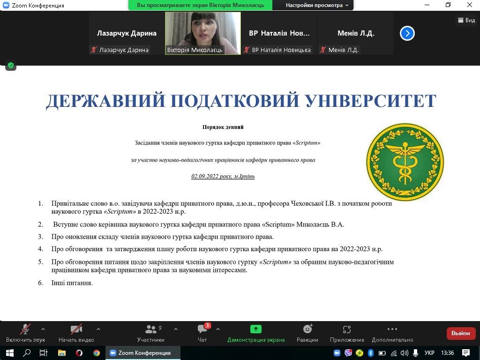Image resolution: width=480 pixels, height=360 pixels.
Task: Open File Explorer from taskbar
Action: point(62,353)
